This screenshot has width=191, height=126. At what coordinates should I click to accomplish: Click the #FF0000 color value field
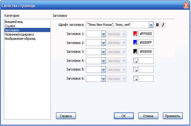point(146,34)
